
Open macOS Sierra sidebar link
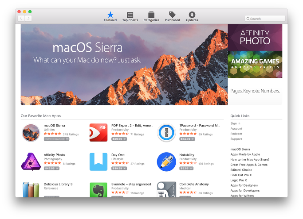tap(240, 149)
